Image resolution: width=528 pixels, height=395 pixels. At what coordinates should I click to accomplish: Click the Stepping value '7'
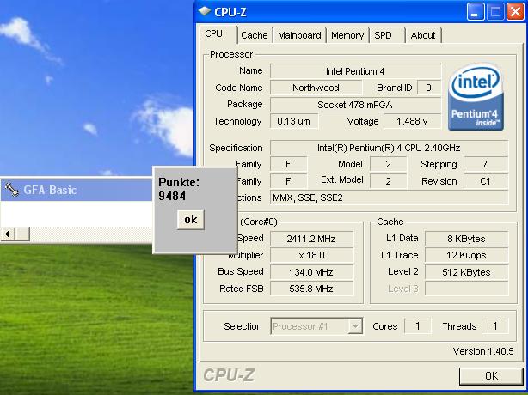pos(486,164)
